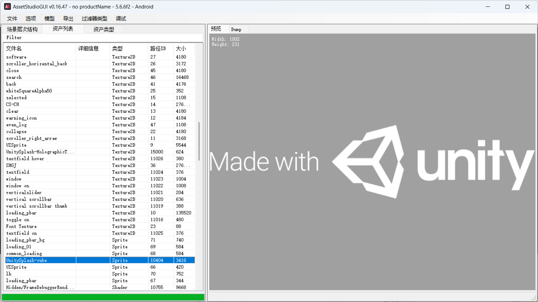Select the whiteSquareAlpha50 row
Screen dimensions: 538x302
point(100,91)
